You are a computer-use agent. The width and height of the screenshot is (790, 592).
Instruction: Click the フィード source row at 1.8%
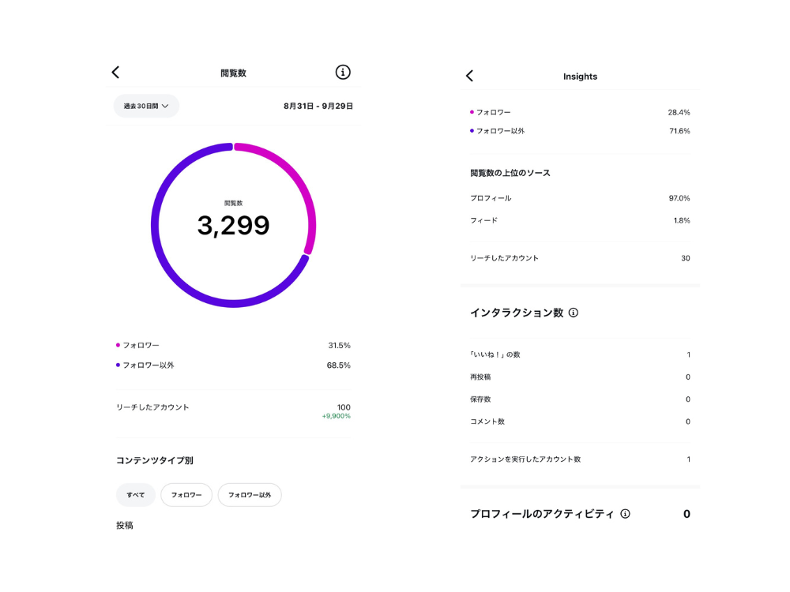coord(580,220)
